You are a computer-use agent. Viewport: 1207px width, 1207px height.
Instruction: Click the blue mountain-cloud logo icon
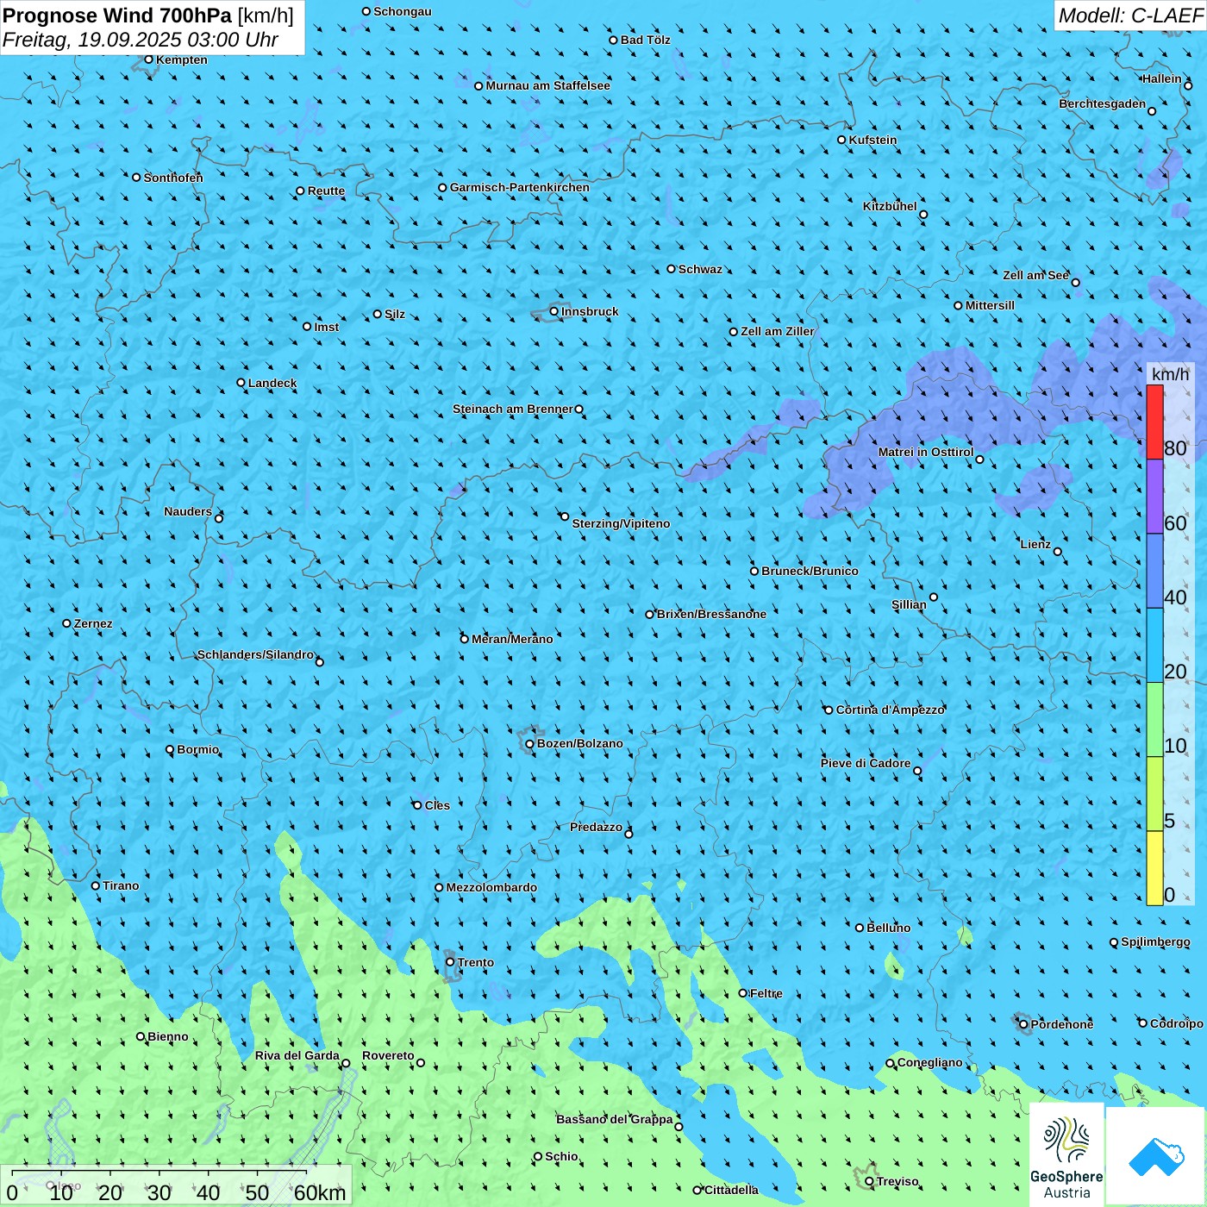1155,1156
